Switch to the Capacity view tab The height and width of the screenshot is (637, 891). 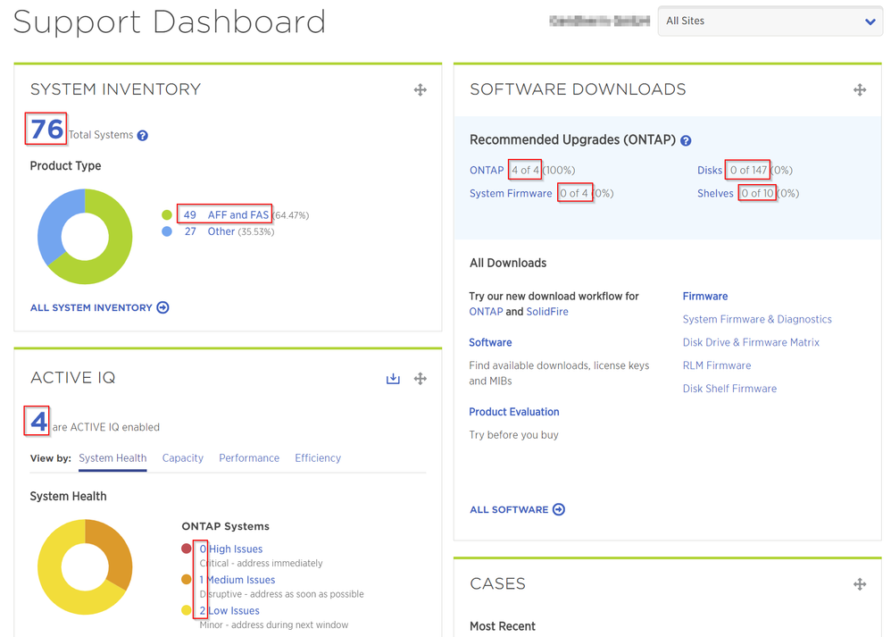[x=183, y=458]
